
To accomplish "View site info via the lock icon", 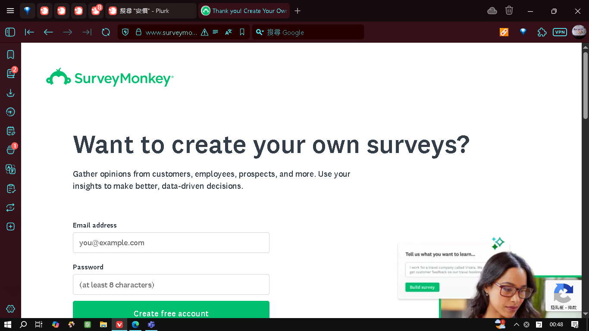I will 138,32.
